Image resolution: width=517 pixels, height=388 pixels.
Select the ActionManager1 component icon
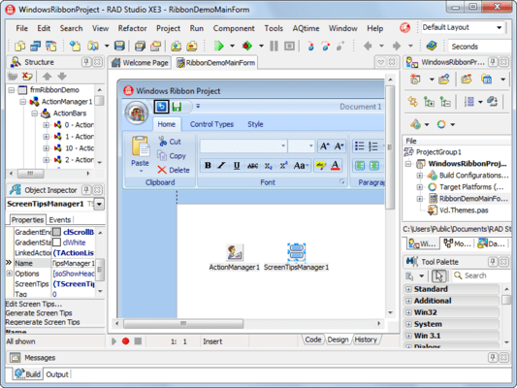[x=235, y=252]
